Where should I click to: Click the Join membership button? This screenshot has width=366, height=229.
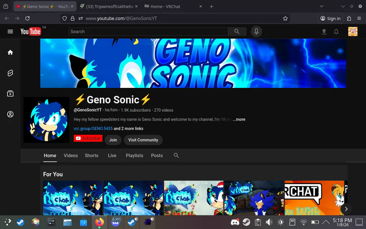[x=113, y=140]
